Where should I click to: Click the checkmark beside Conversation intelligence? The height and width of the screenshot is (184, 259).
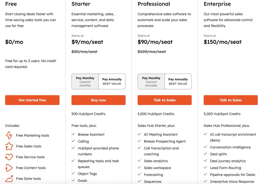(206, 147)
